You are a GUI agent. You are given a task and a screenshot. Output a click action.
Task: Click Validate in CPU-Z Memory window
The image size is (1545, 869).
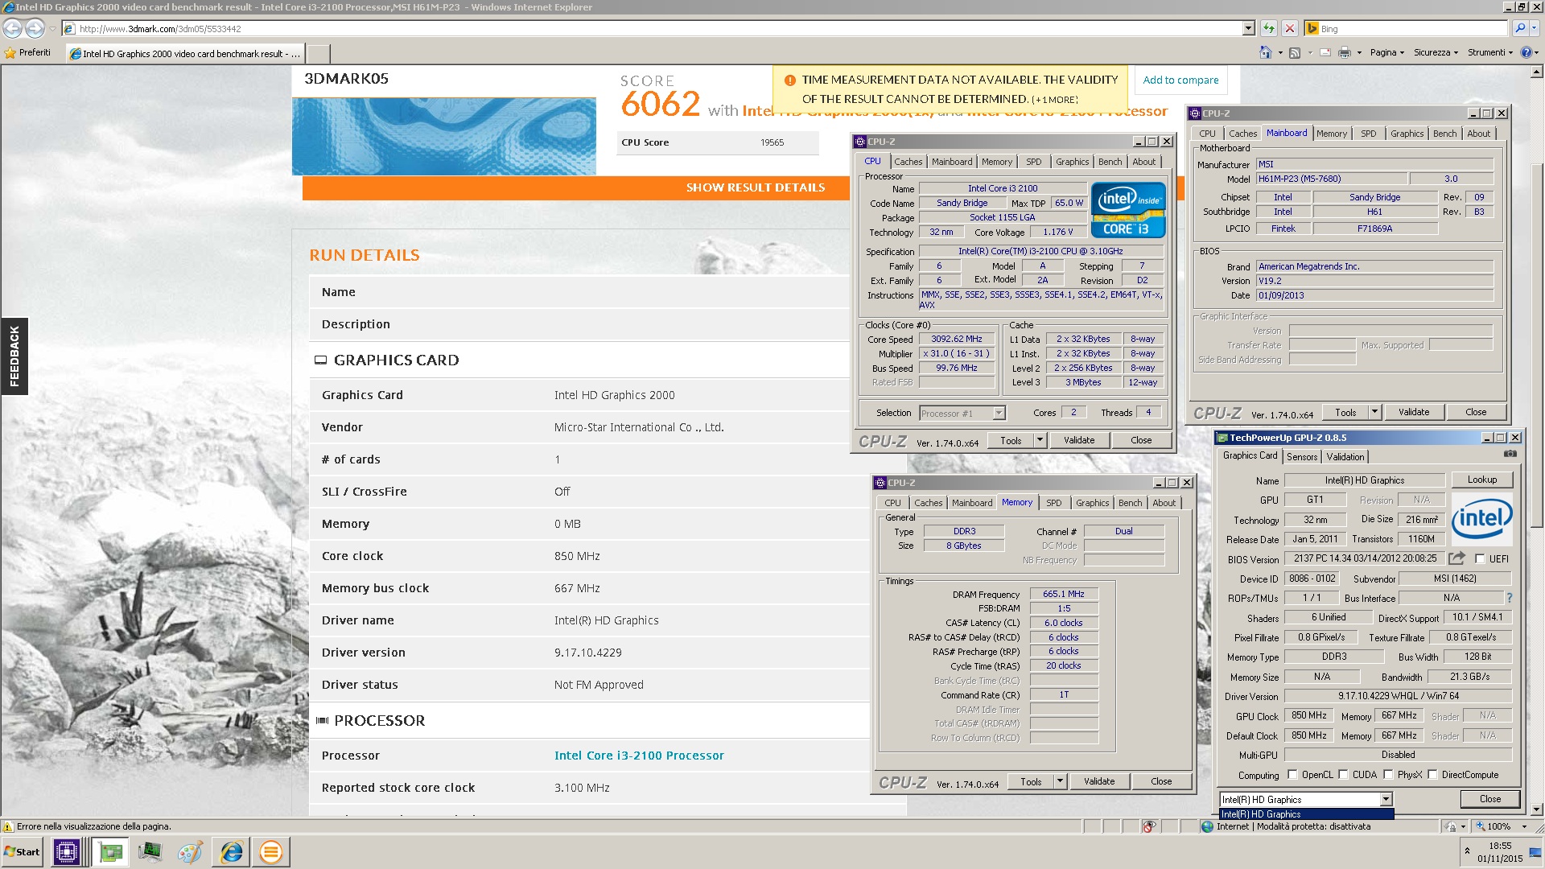tap(1099, 781)
